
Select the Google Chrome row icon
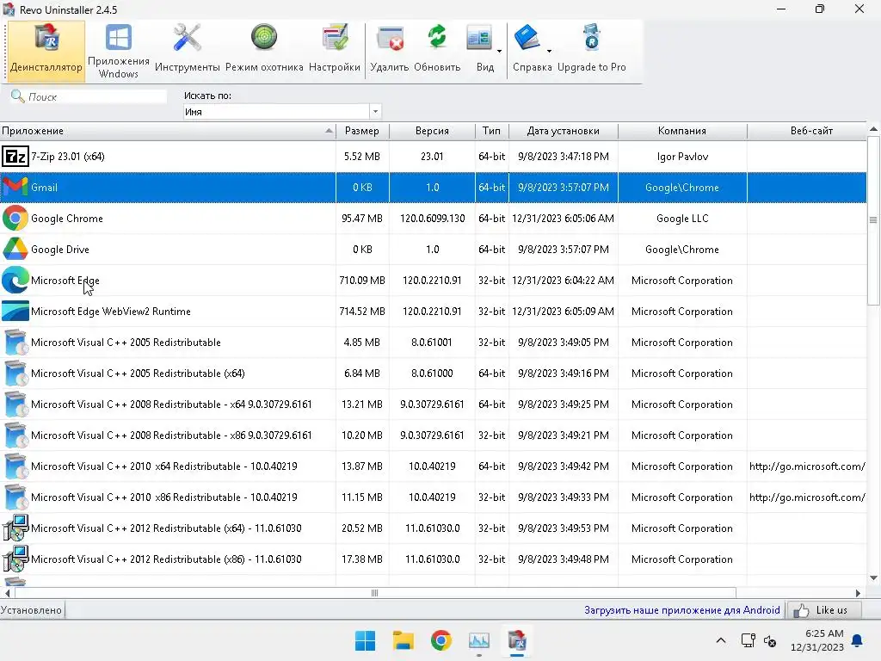point(15,218)
